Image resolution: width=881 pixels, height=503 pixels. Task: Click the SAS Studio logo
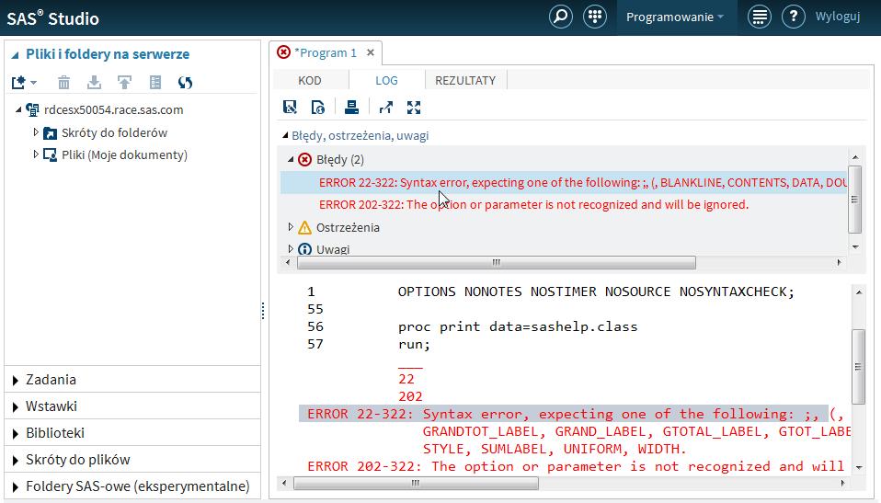tap(52, 18)
